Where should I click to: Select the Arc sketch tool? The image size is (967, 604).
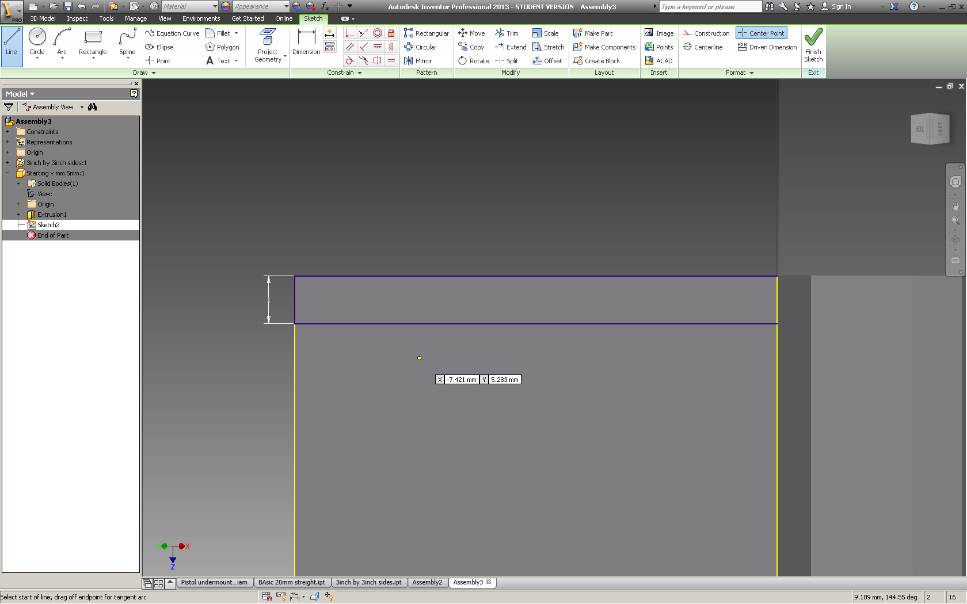point(62,43)
